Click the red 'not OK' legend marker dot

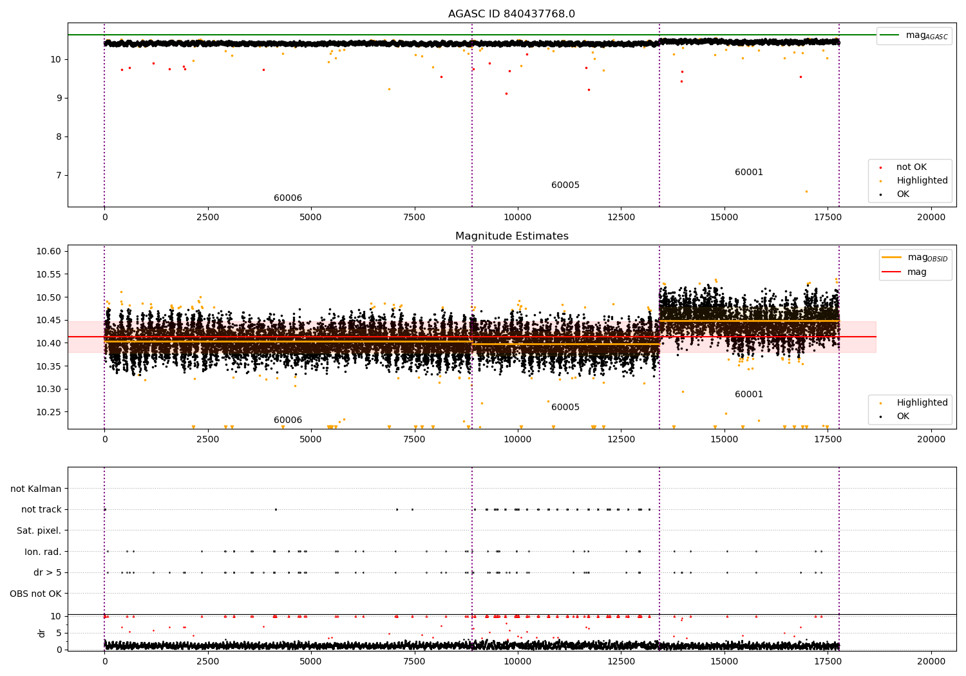tap(880, 167)
